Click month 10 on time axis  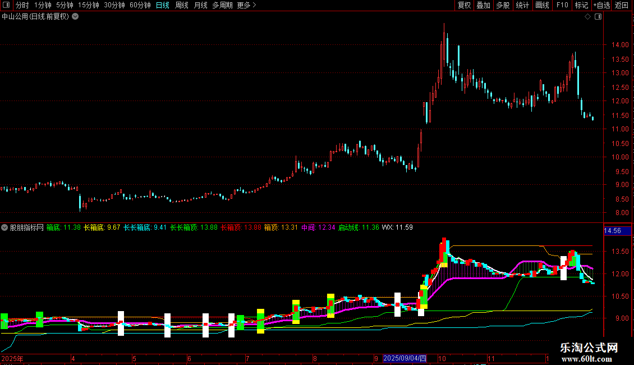pyautogui.click(x=442, y=358)
